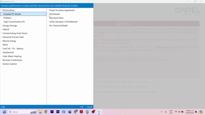205x115 pixels.
Task: Select the PVWatts performance model
Action: point(7,18)
